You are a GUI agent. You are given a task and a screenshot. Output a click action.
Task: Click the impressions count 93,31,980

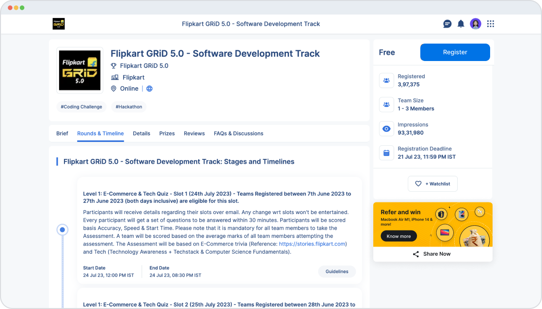coord(410,133)
